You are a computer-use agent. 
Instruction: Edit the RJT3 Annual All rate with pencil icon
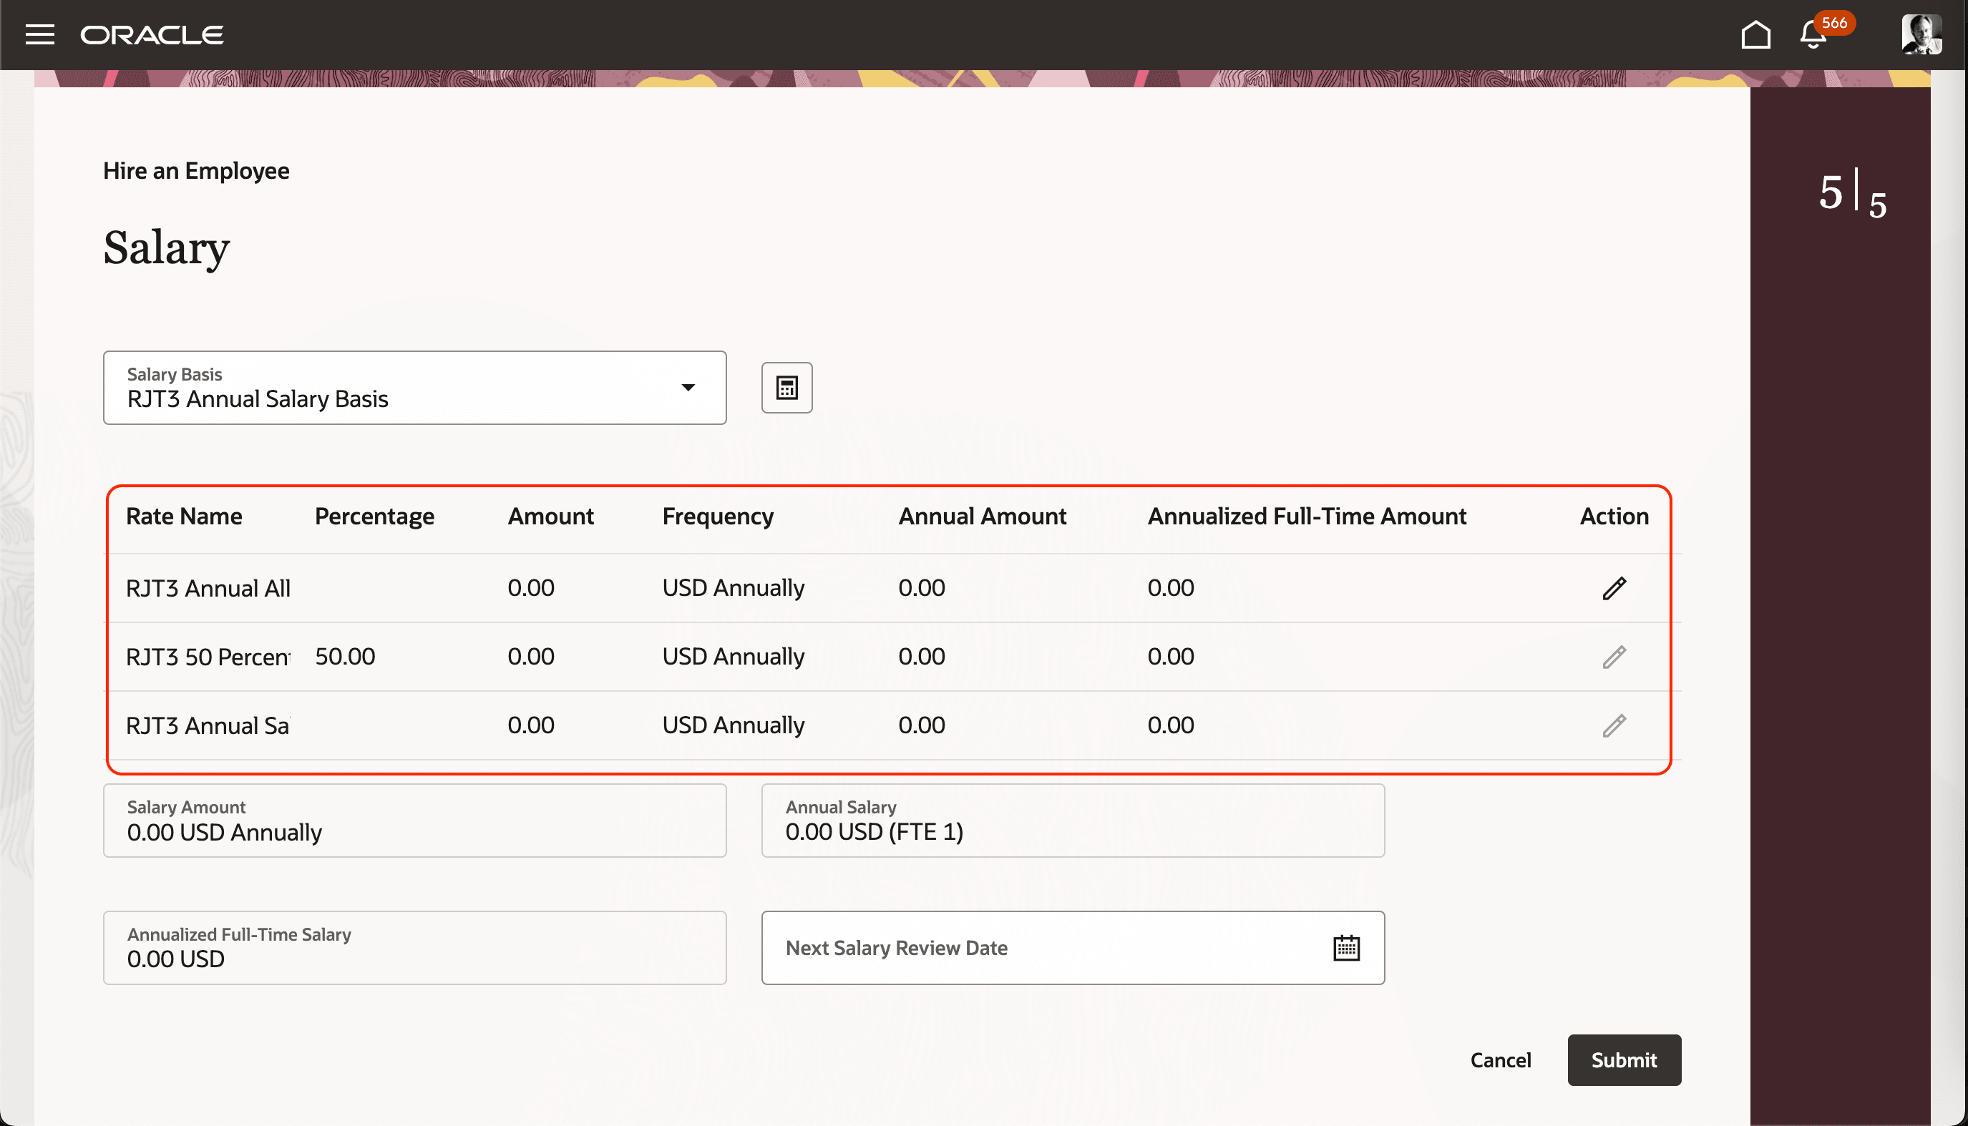(1614, 588)
